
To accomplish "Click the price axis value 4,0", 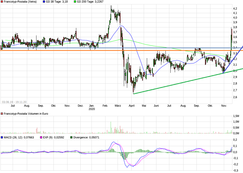I will point(235,18).
